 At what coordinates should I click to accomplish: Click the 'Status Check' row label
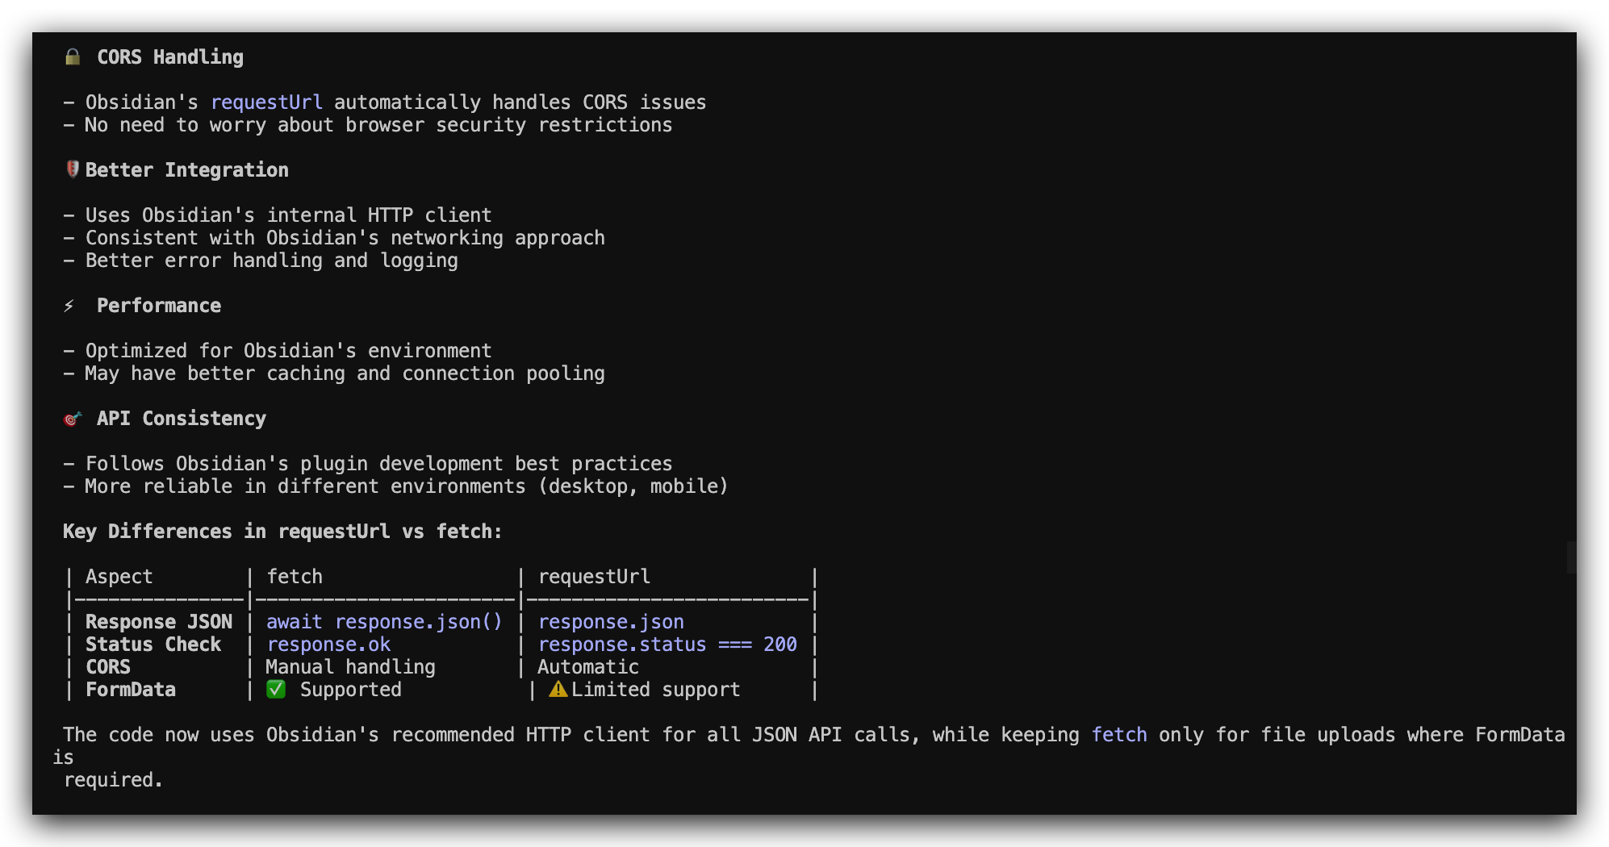(x=153, y=645)
